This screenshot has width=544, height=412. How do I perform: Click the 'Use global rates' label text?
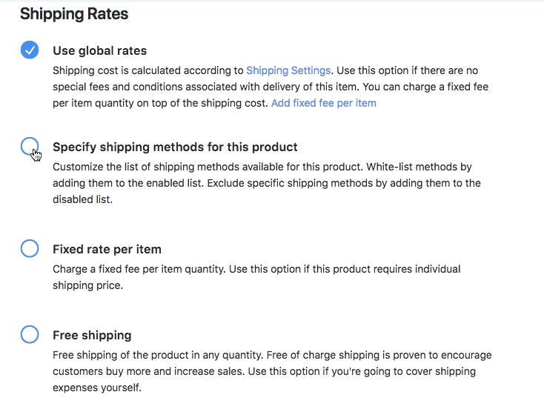(x=99, y=51)
